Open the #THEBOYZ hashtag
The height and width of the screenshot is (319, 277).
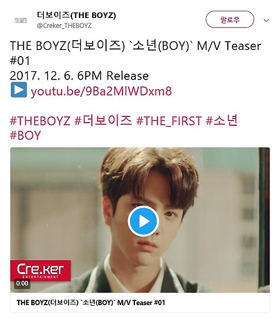(x=40, y=120)
